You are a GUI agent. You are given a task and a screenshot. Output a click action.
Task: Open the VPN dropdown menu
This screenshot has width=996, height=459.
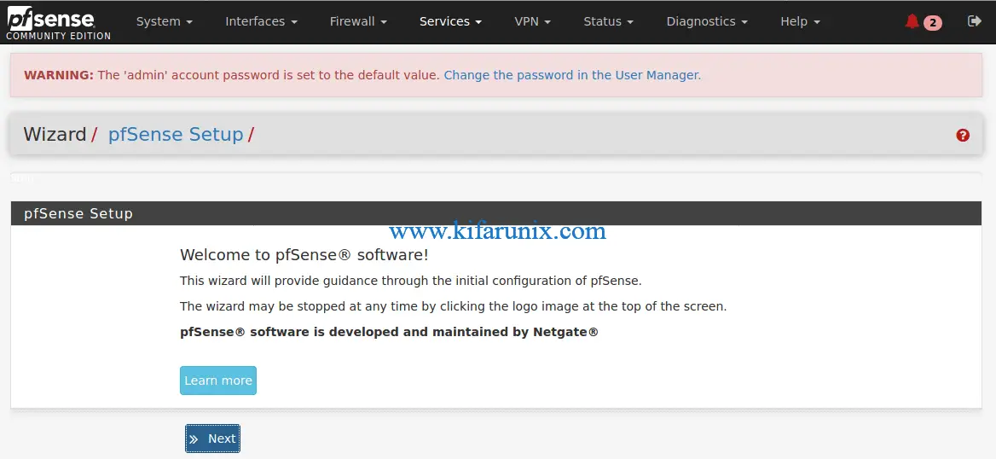[x=532, y=21]
